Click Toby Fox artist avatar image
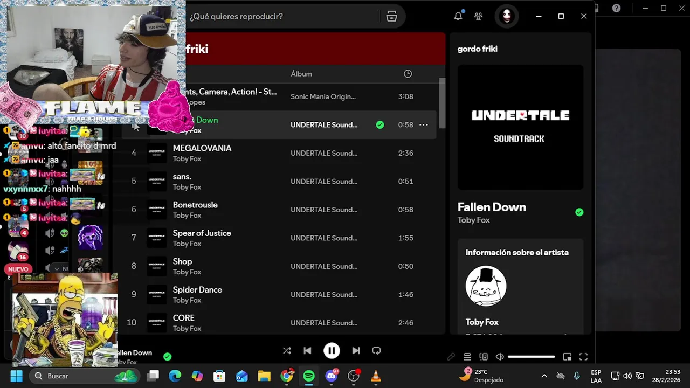This screenshot has width=690, height=388. point(486,286)
